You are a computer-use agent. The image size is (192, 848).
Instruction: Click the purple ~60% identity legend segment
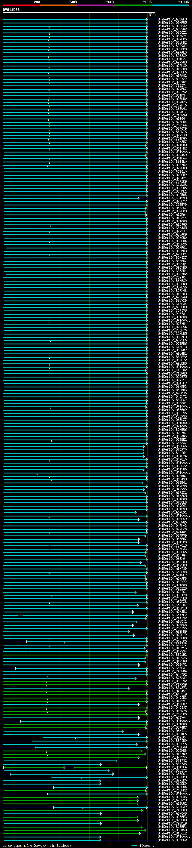96,5
